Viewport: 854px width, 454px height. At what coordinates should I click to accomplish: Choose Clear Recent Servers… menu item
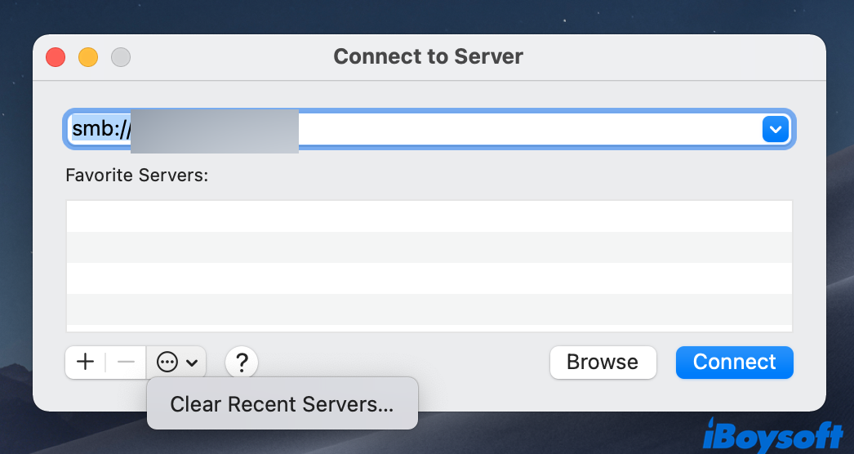pos(282,404)
